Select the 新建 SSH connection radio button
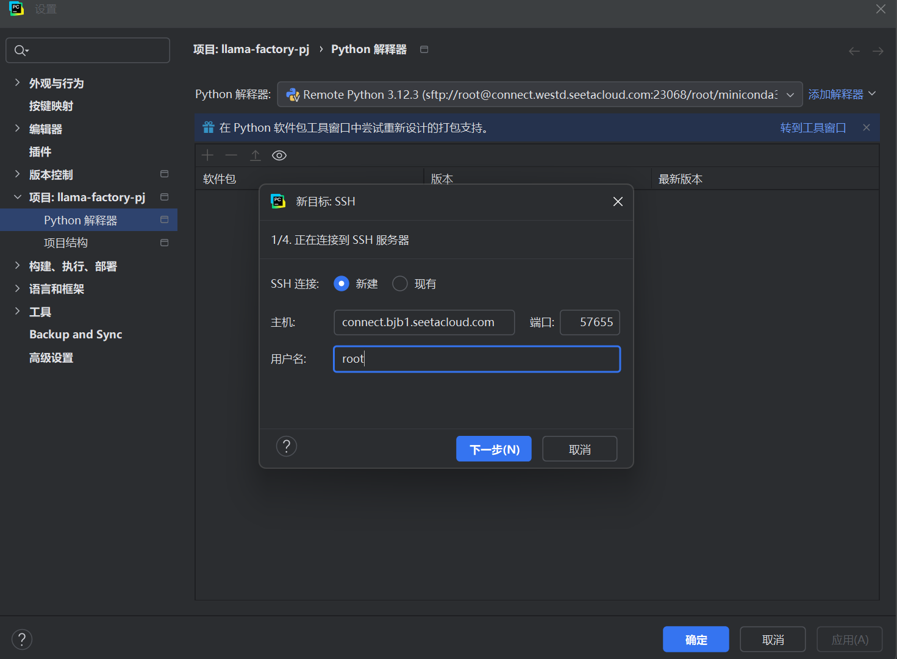 [x=341, y=283]
